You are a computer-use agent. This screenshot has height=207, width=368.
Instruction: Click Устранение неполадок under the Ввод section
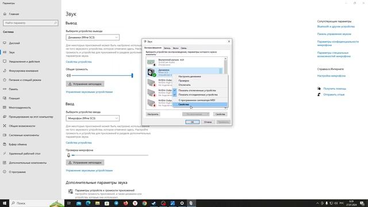[x=85, y=162]
